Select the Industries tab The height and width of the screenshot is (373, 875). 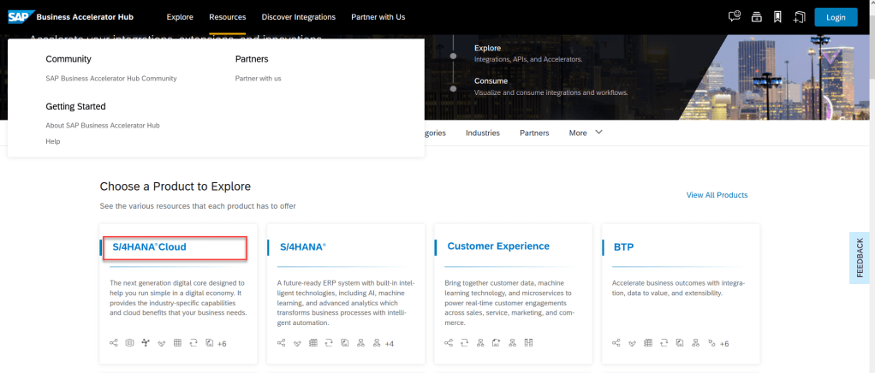[483, 133]
